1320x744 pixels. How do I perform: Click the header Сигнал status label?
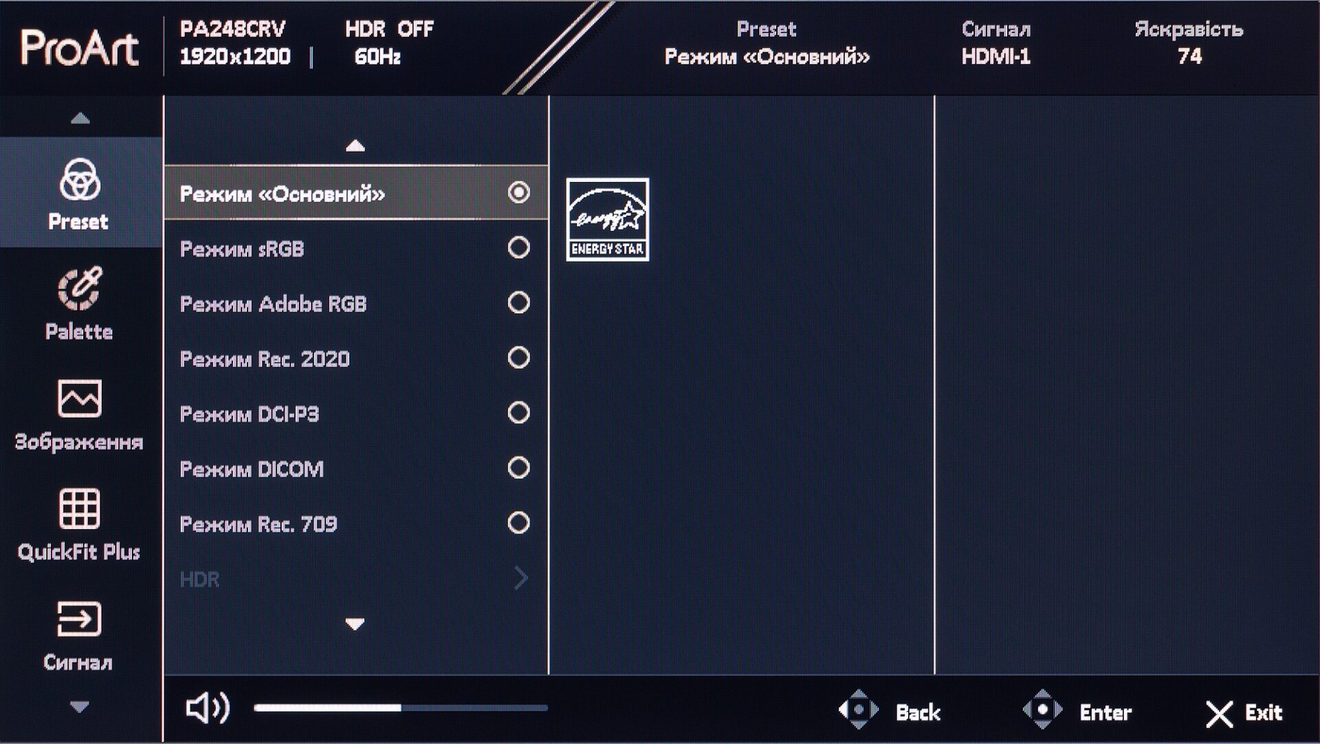coord(996,29)
